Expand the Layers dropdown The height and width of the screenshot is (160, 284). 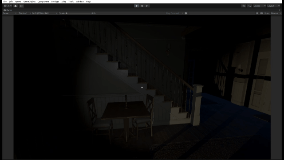(260, 6)
